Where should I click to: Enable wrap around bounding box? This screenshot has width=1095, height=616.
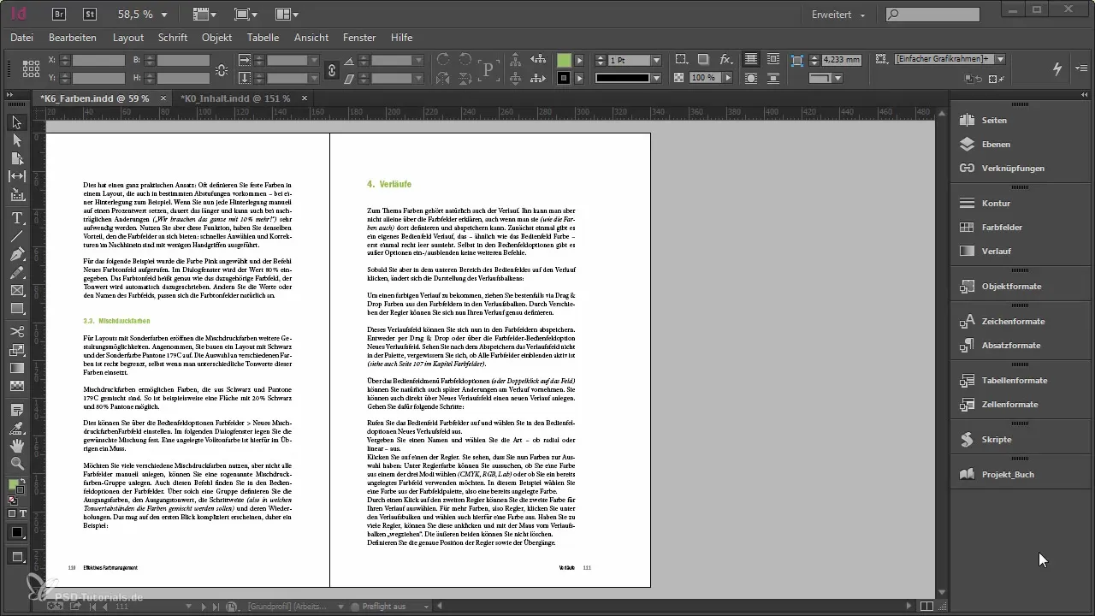point(773,60)
